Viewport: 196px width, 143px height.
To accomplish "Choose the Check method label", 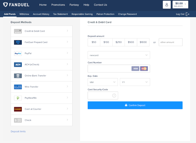I will (x=28, y=120).
